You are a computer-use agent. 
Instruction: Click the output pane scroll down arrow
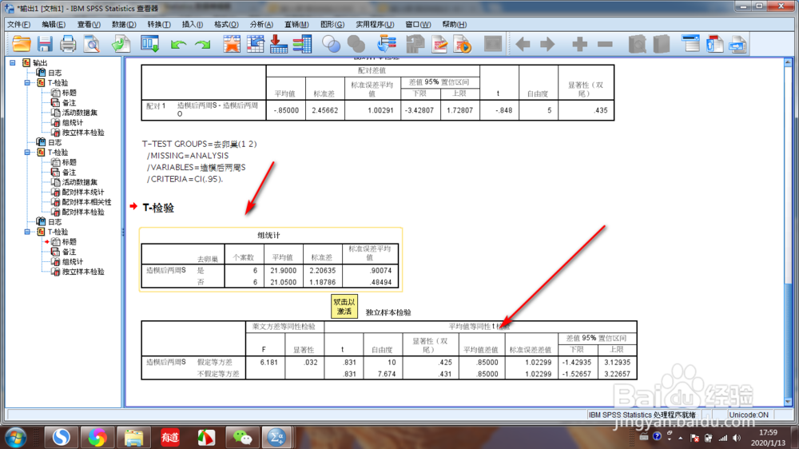pyautogui.click(x=788, y=401)
